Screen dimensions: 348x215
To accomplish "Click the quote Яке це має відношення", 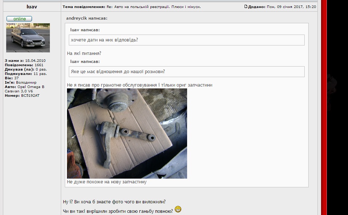I will point(187,72).
